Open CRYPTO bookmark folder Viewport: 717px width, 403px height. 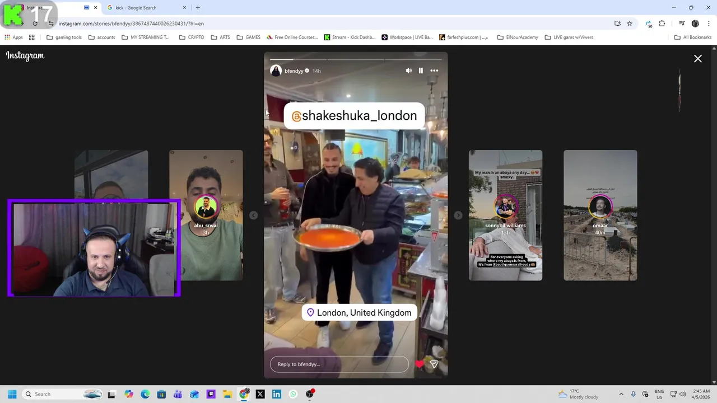(x=192, y=38)
